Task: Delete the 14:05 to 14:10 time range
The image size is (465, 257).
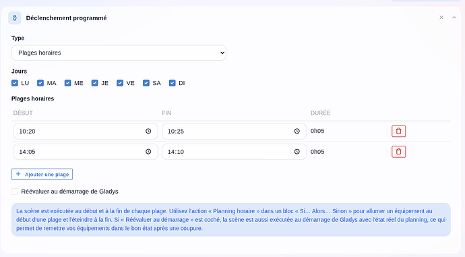Action: coord(398,152)
